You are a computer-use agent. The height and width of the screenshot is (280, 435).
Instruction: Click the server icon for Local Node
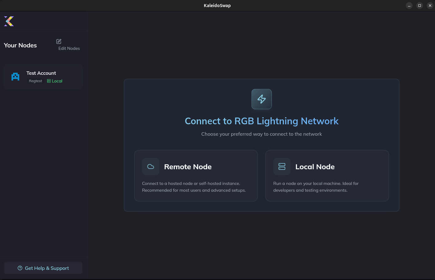tap(282, 166)
